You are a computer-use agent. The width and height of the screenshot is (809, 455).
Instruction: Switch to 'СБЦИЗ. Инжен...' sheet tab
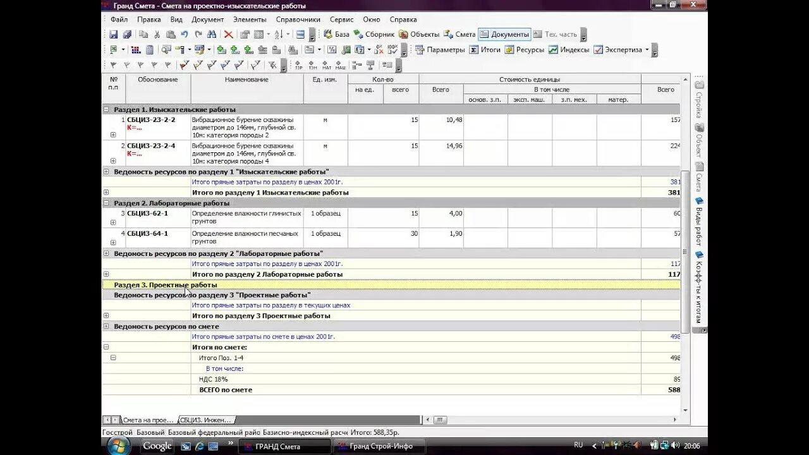click(x=206, y=420)
